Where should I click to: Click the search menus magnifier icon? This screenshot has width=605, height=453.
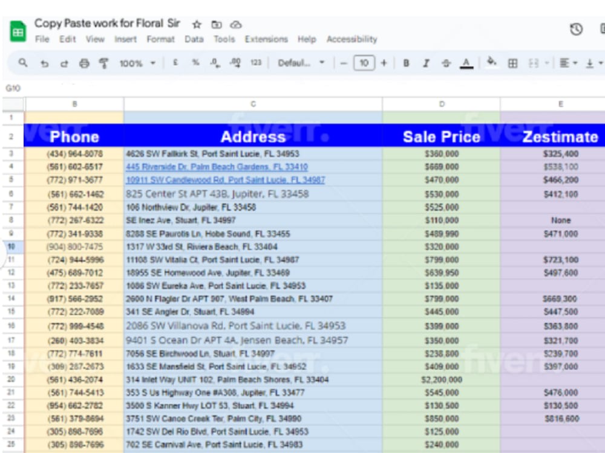[23, 62]
